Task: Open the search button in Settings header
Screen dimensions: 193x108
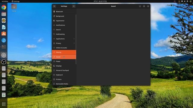Action: click(x=54, y=6)
